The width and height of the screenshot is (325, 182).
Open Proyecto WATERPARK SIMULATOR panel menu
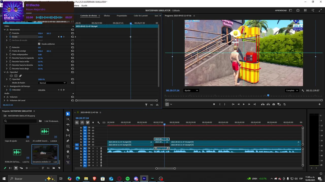(x=34, y=111)
